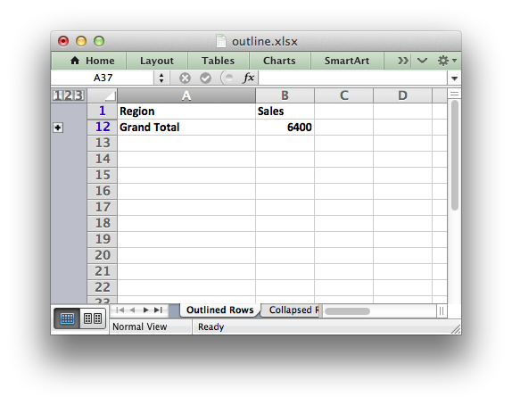Select column B header
This screenshot has height=405, width=512.
coord(285,95)
